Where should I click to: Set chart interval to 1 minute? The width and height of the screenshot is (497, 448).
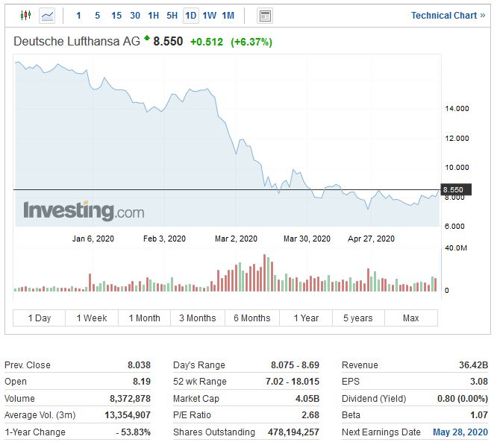tap(78, 16)
